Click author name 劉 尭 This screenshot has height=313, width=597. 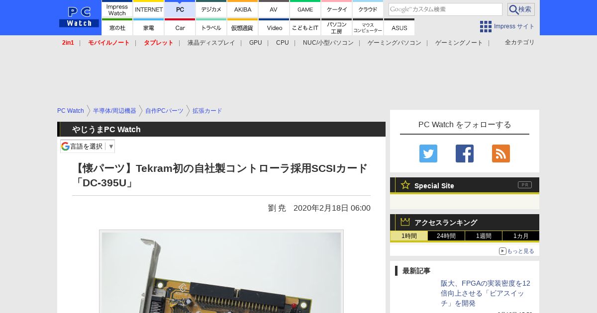[277, 208]
